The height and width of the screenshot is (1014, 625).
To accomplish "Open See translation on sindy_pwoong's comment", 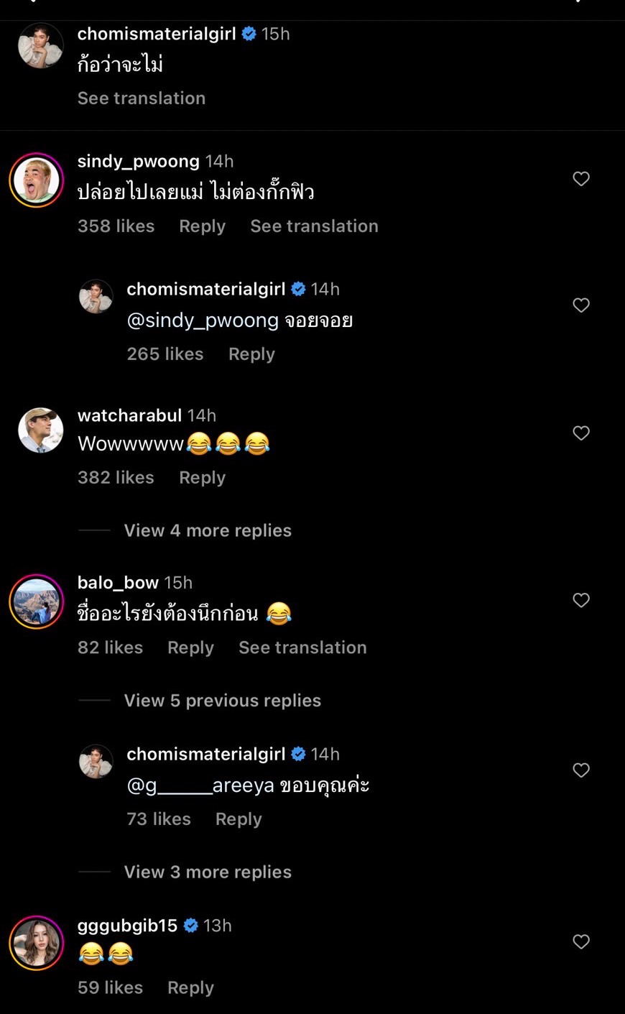I will (x=314, y=226).
